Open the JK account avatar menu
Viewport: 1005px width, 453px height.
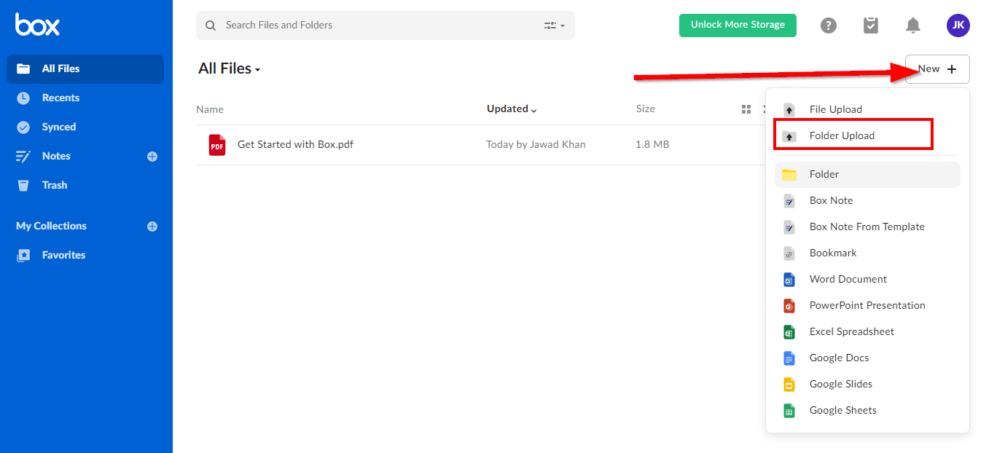[x=958, y=25]
